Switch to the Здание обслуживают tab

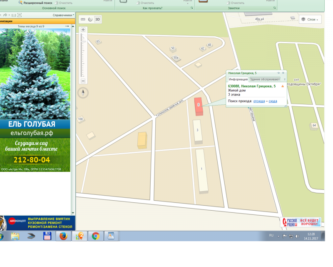(x=265, y=79)
